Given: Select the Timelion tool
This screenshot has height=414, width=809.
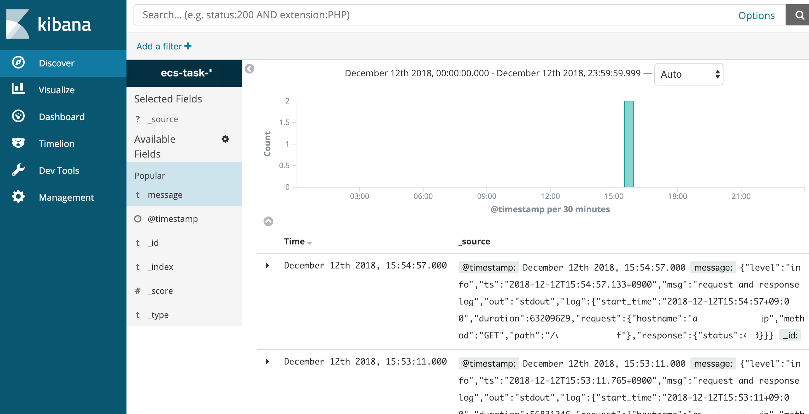Looking at the screenshot, I should click(57, 143).
